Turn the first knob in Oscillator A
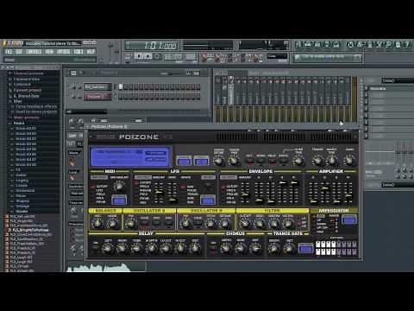Viewport: 414px width, 311px height. pyautogui.click(x=130, y=223)
